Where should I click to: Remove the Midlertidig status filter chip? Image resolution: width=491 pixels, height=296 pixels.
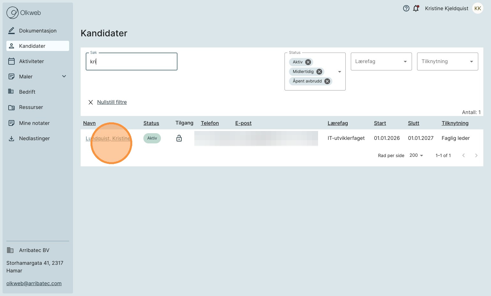coord(319,72)
